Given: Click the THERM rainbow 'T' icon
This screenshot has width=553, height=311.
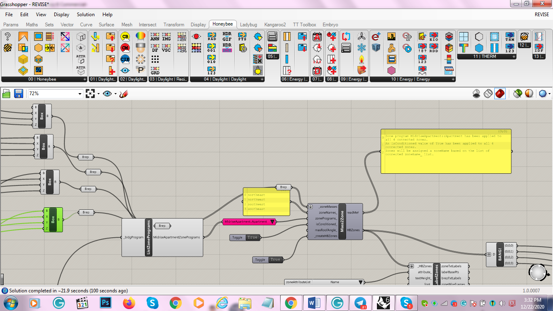Looking at the screenshot, I should click(x=464, y=48).
